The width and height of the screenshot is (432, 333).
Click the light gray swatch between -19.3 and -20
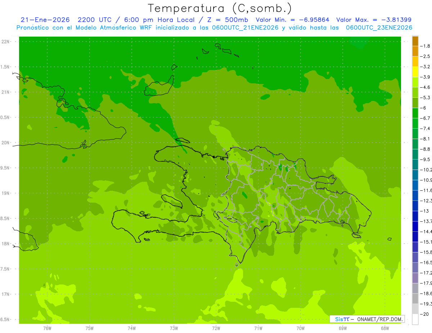tap(415, 309)
